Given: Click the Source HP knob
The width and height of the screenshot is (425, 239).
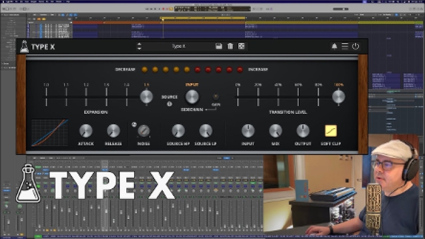Looking at the screenshot, I should pos(178,131).
